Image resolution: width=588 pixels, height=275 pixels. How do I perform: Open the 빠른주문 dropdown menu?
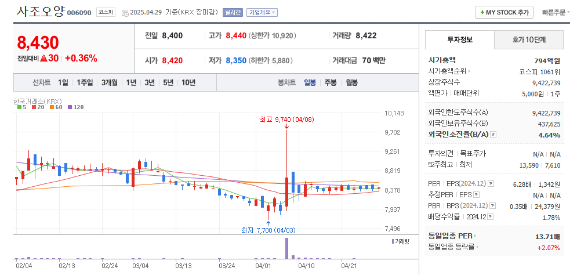(x=556, y=12)
